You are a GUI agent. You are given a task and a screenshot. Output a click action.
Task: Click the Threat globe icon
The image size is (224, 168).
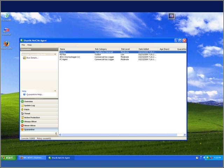22,113
